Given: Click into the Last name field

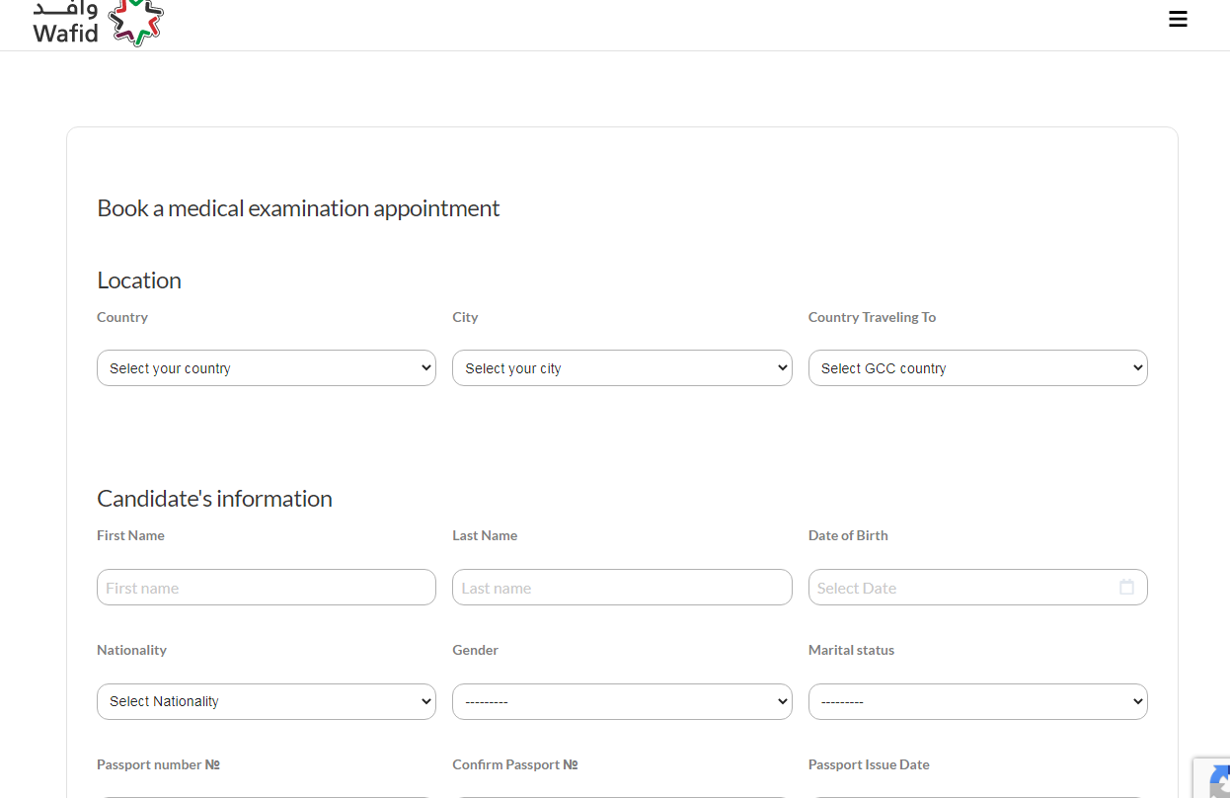Looking at the screenshot, I should coord(622,588).
